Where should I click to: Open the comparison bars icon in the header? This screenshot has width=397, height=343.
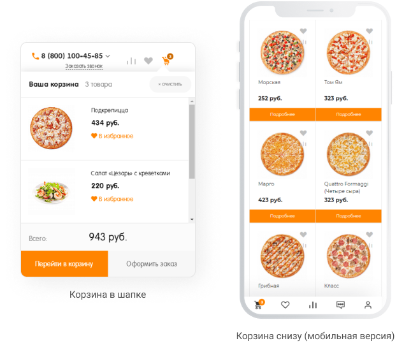point(131,61)
